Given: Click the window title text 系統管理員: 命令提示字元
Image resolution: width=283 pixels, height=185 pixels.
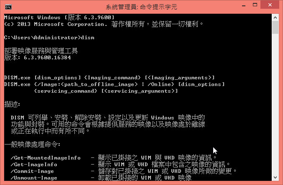Looking at the screenshot, I should click(x=141, y=7).
